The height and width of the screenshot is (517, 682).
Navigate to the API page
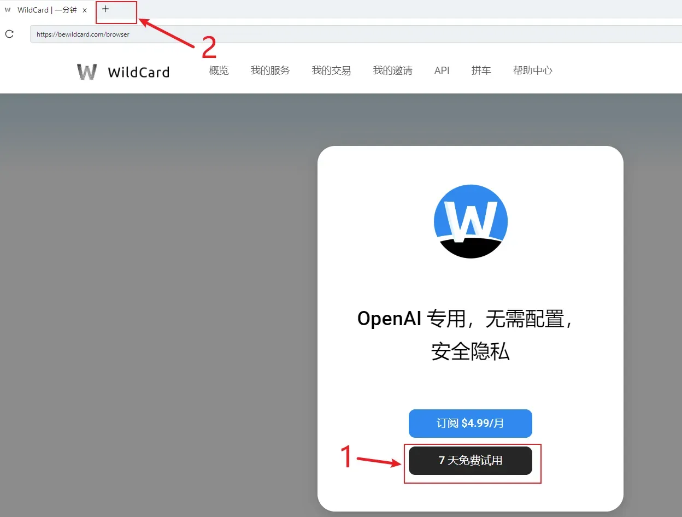tap(442, 70)
